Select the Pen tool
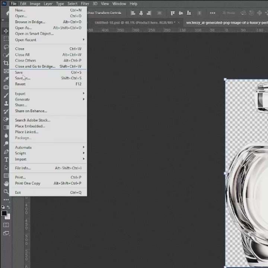The width and height of the screenshot is (268, 268). (6, 152)
